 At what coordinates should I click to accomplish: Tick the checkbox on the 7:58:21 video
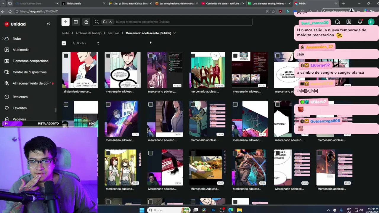pyautogui.click(x=150, y=56)
